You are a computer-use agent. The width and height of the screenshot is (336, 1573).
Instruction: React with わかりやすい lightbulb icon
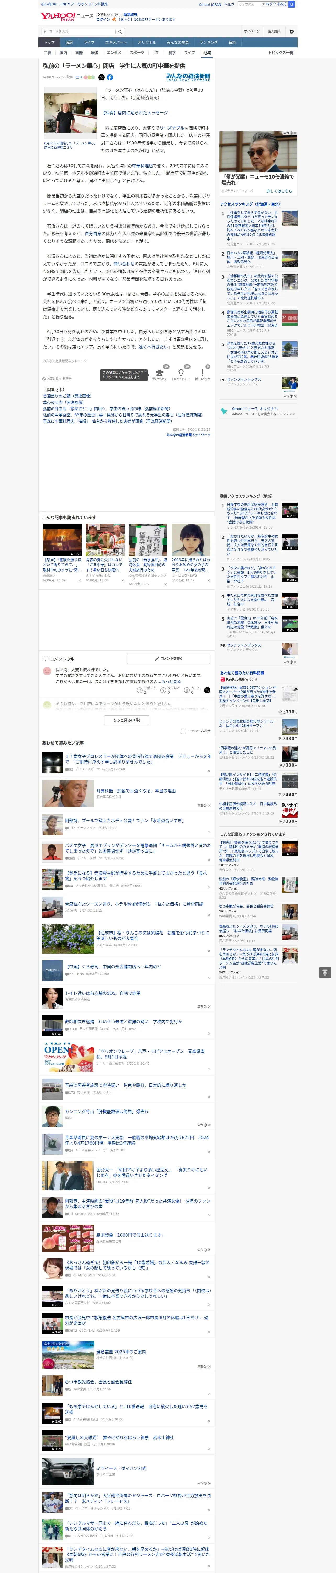click(x=181, y=373)
